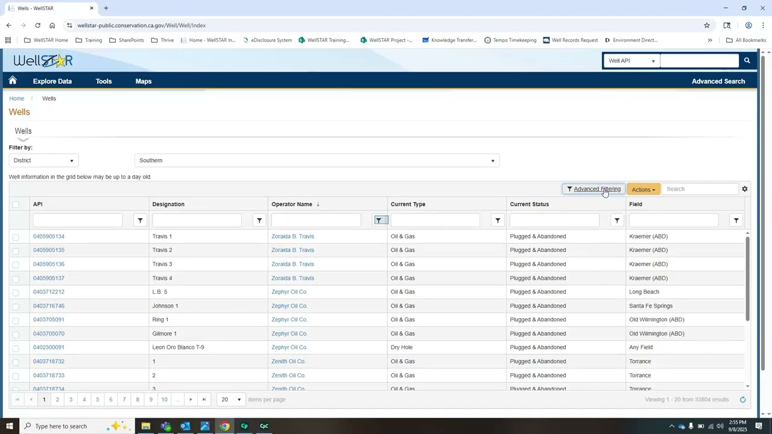Viewport: 772px width, 434px height.
Task: Open Explore Data menu
Action: point(52,81)
